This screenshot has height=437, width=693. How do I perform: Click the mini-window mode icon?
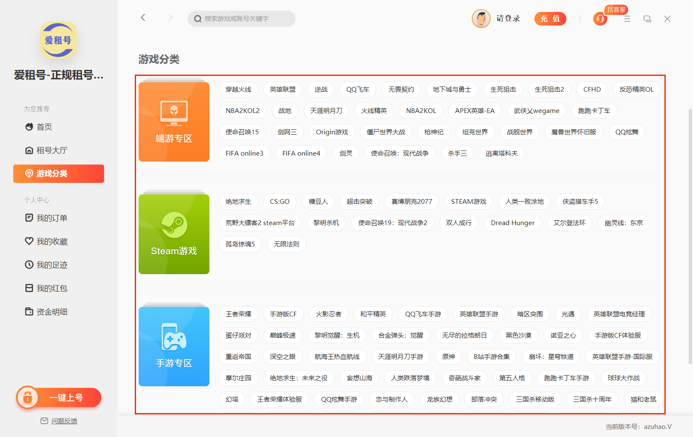click(x=647, y=19)
